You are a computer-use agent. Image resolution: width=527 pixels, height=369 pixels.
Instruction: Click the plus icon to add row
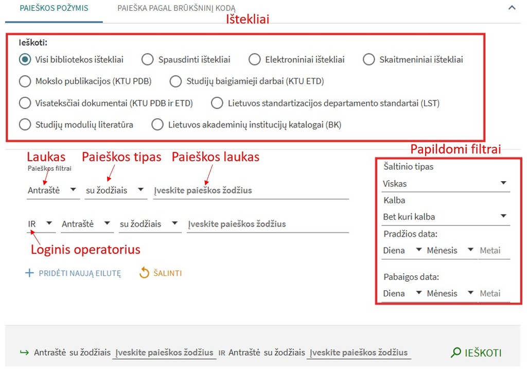point(29,273)
